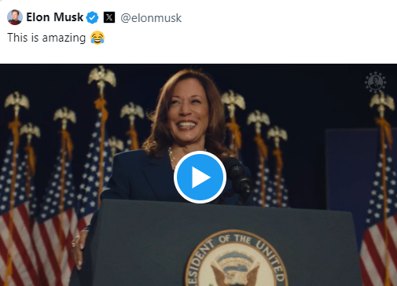This screenshot has width=397, height=286.
Task: Click the presidential seal on the podium
Action: 236,258
